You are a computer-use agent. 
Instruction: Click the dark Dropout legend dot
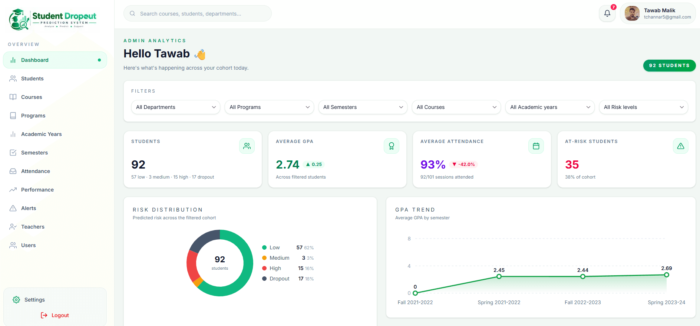[x=264, y=279]
